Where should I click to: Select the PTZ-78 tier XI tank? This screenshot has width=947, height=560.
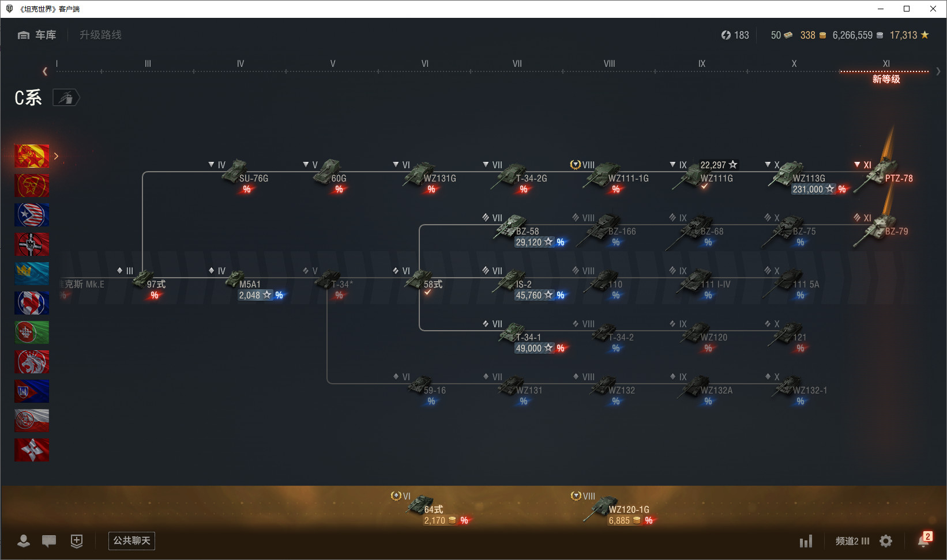tap(882, 176)
